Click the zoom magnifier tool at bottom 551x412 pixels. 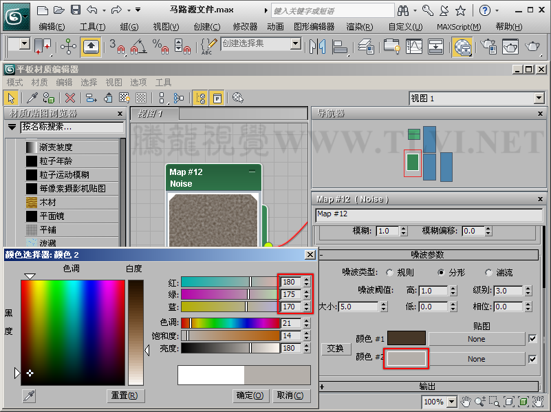[480, 402]
